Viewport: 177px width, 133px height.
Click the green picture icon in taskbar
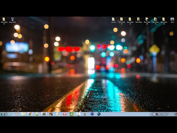point(37,114)
